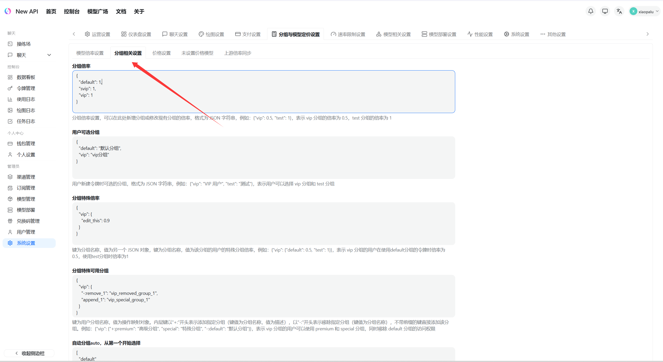Image resolution: width=663 pixels, height=362 pixels.
Task: Click 收起侧边栏 collapse button
Action: (29, 353)
